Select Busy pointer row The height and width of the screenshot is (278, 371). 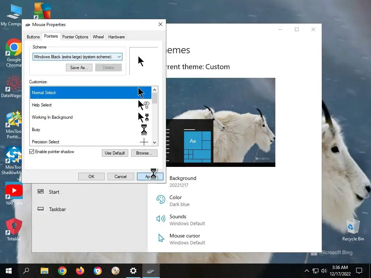click(x=91, y=130)
